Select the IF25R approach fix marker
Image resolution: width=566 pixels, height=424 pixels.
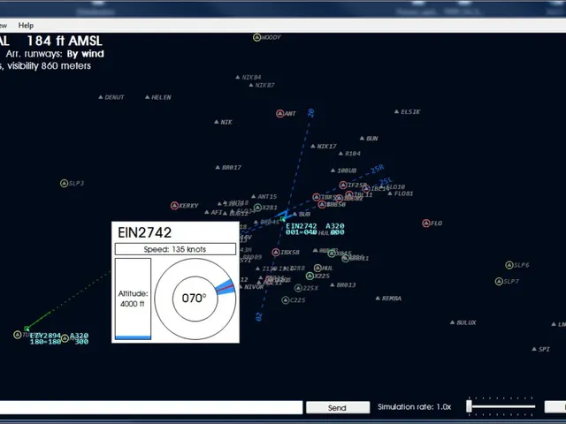click(x=343, y=185)
